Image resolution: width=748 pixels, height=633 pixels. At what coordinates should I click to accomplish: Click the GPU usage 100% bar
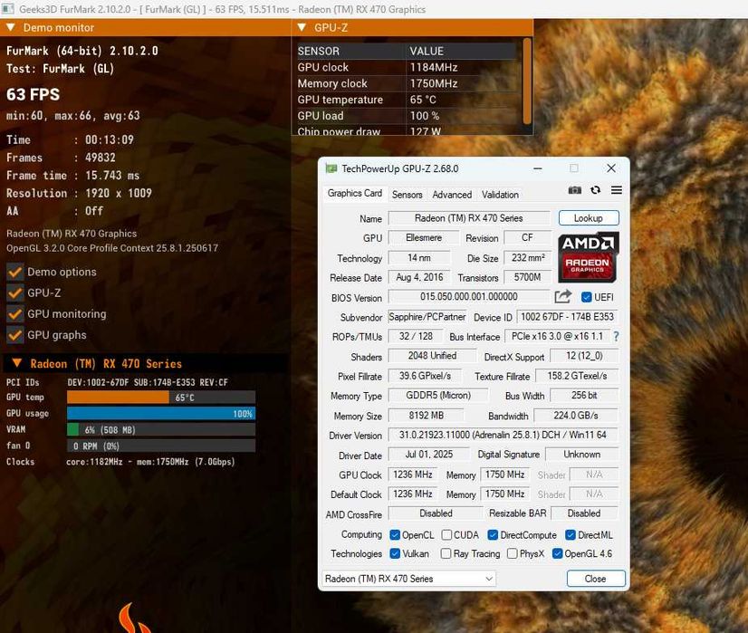pyautogui.click(x=161, y=414)
